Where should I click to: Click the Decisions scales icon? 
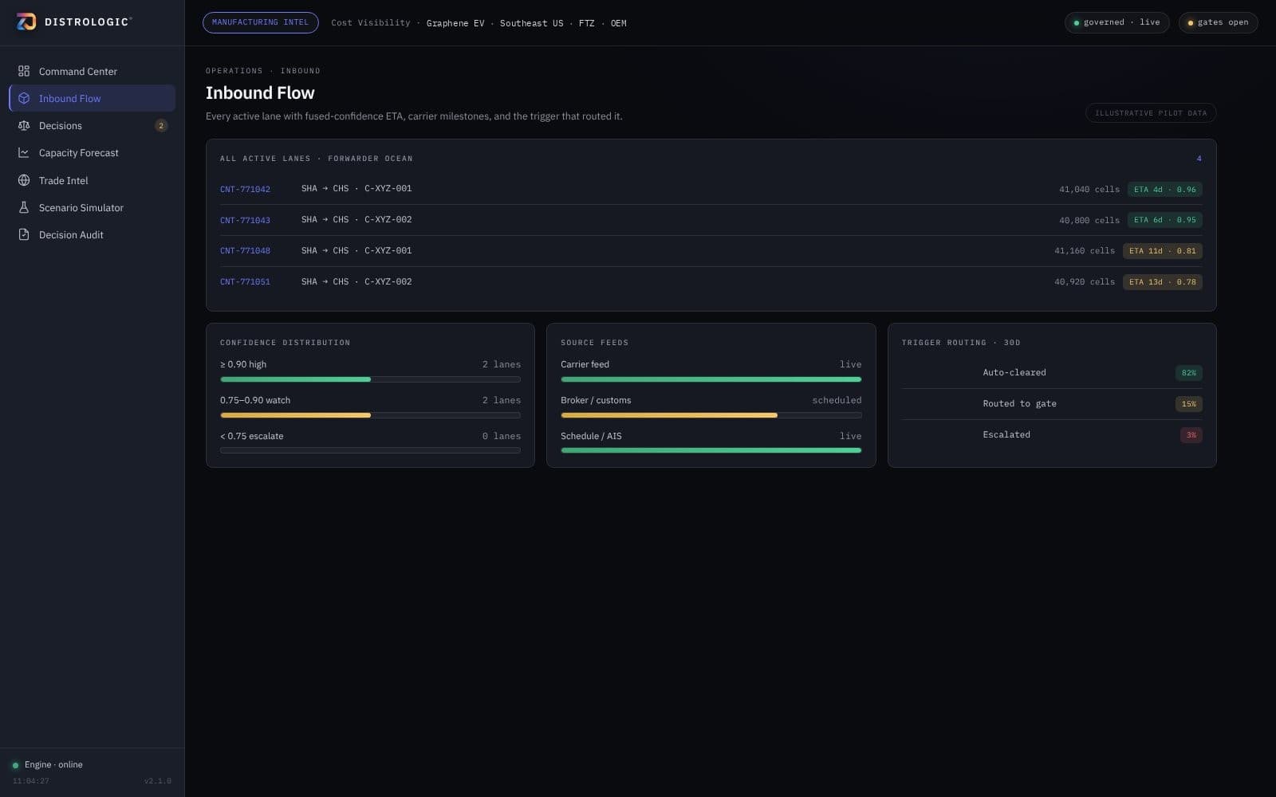tap(24, 125)
